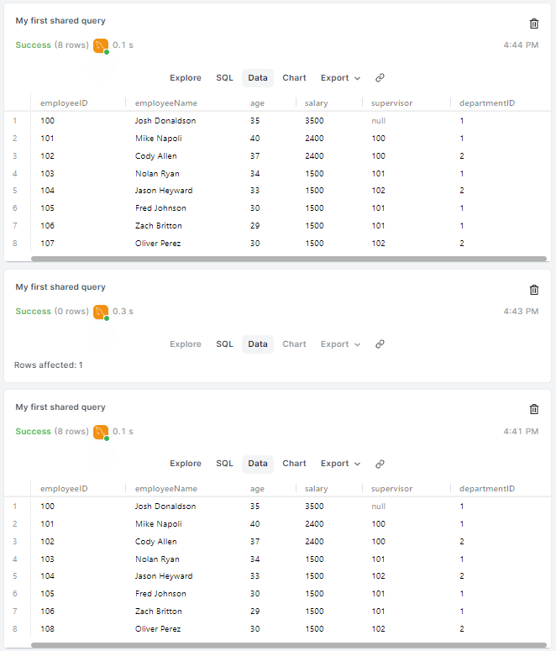Click Oliver Perez row in bottom table
This screenshot has width=556, height=651.
157,628
